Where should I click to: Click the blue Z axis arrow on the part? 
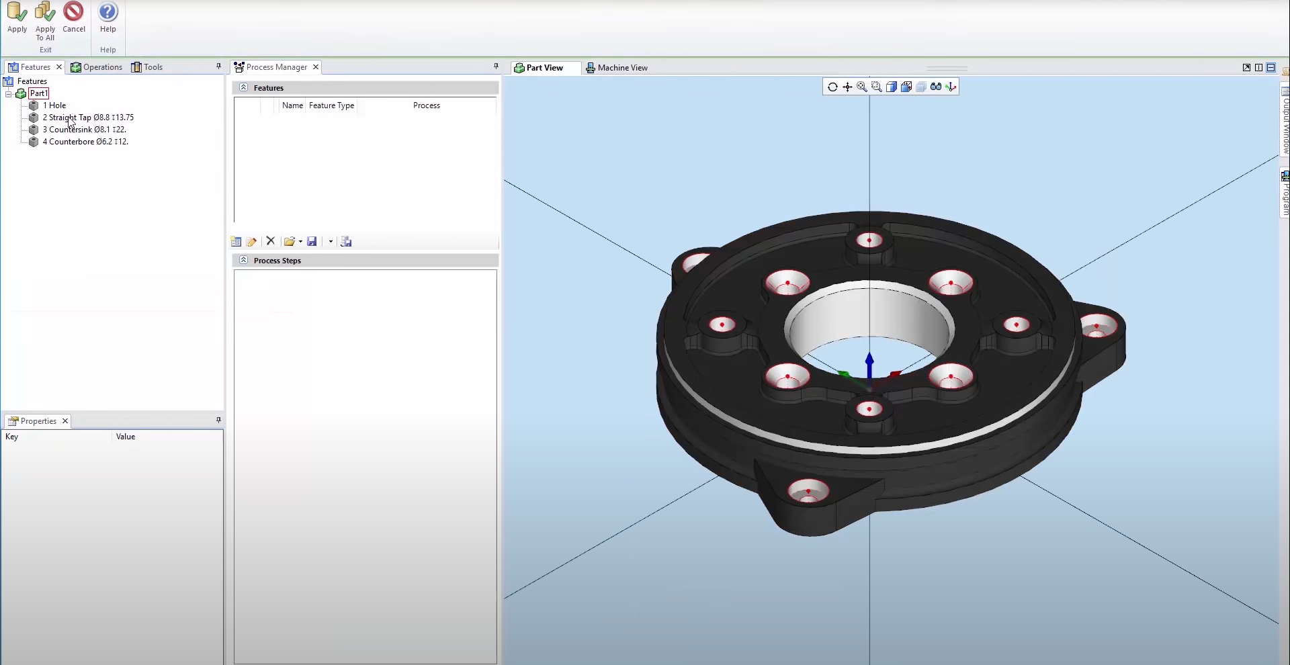point(869,367)
